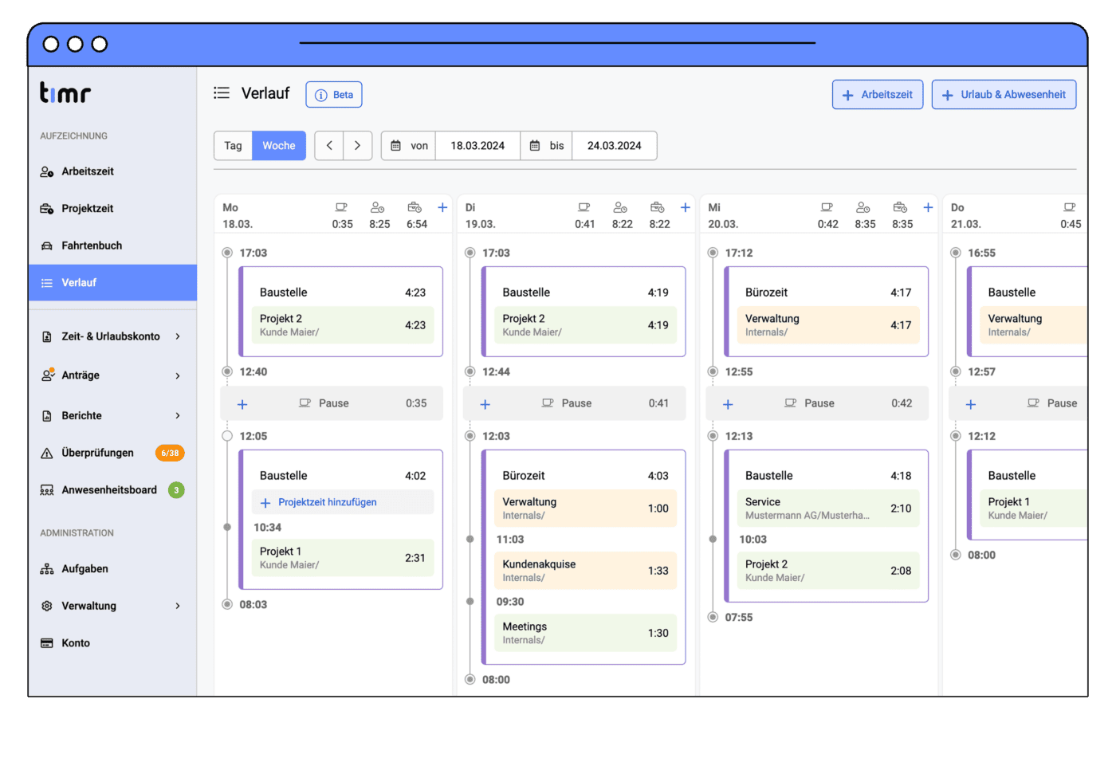Click Monday working time person icon

point(378,207)
